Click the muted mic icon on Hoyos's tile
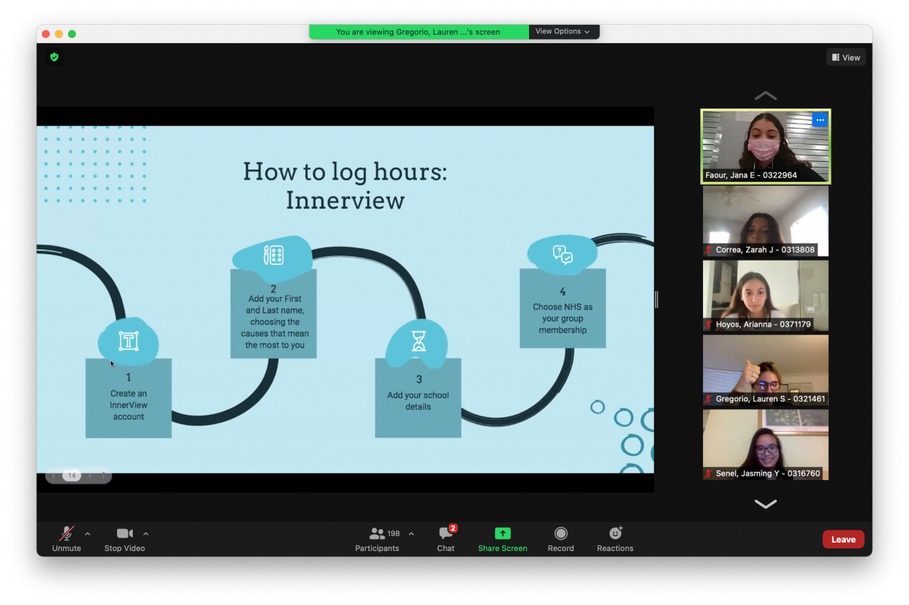 (709, 325)
